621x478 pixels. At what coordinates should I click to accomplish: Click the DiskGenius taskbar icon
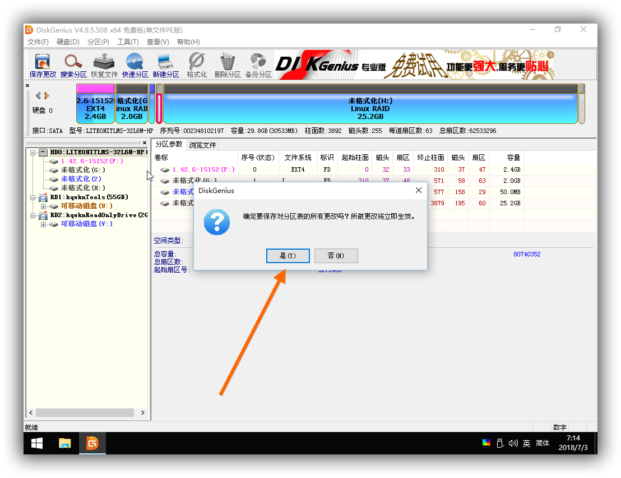[x=92, y=443]
